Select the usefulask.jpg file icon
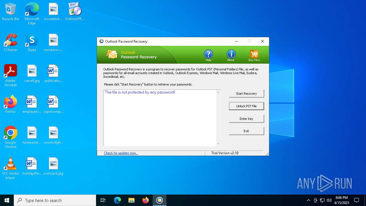The width and height of the screenshot is (366, 206). 53,167
